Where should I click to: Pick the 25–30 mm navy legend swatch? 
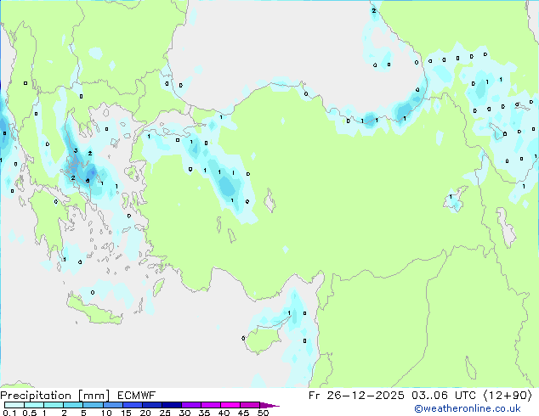(171, 405)
